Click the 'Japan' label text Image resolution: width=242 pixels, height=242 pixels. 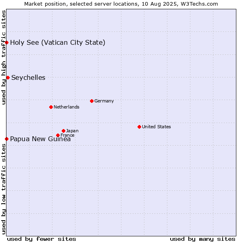pyautogui.click(x=72, y=131)
